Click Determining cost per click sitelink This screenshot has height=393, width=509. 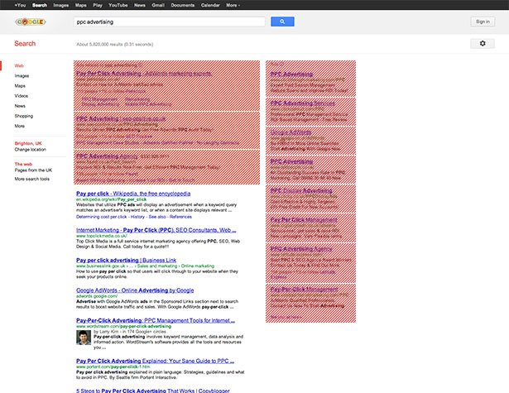101,217
